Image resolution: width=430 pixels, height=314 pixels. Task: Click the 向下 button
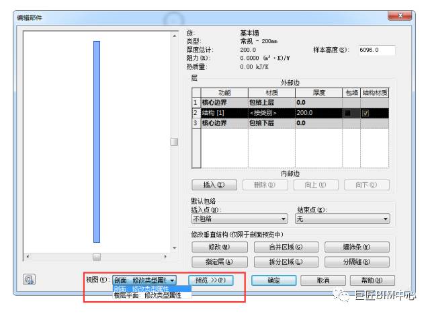(x=367, y=185)
